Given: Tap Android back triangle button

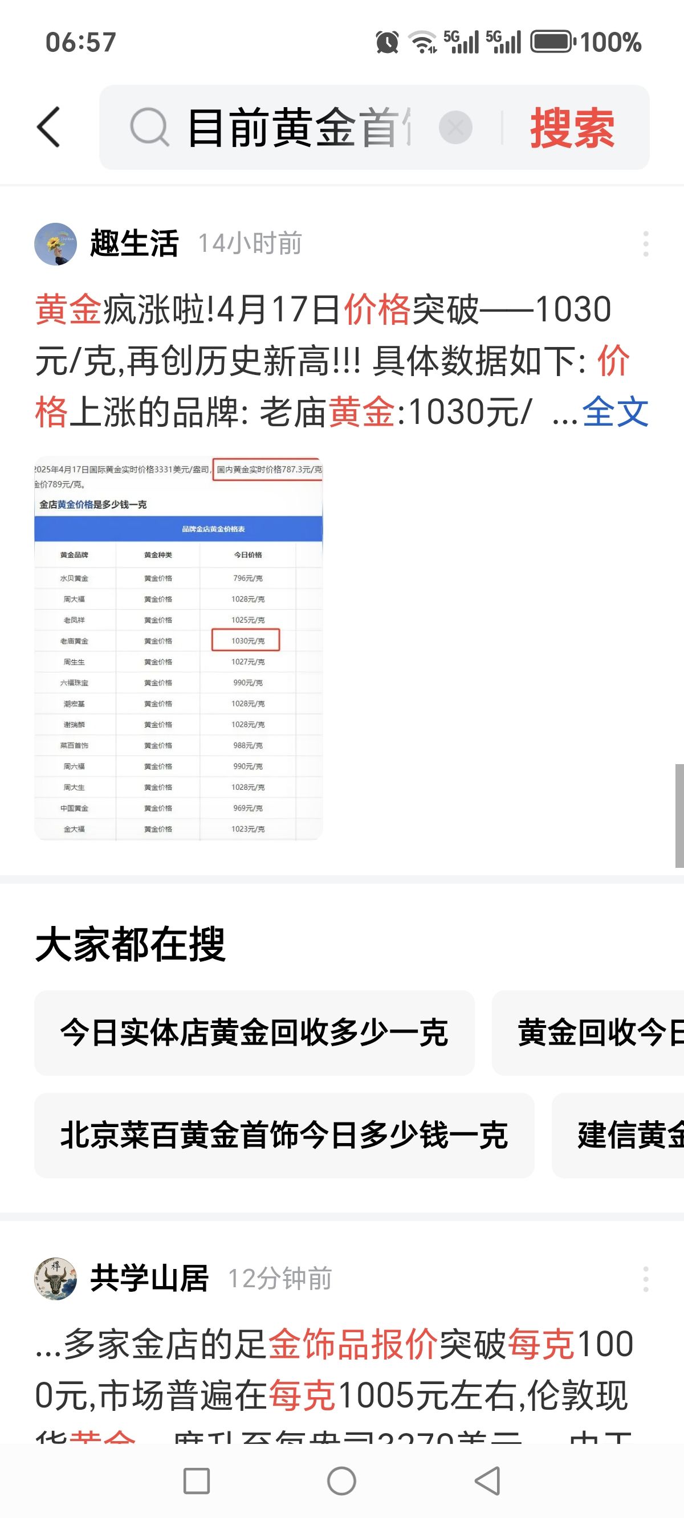Looking at the screenshot, I should [488, 1481].
